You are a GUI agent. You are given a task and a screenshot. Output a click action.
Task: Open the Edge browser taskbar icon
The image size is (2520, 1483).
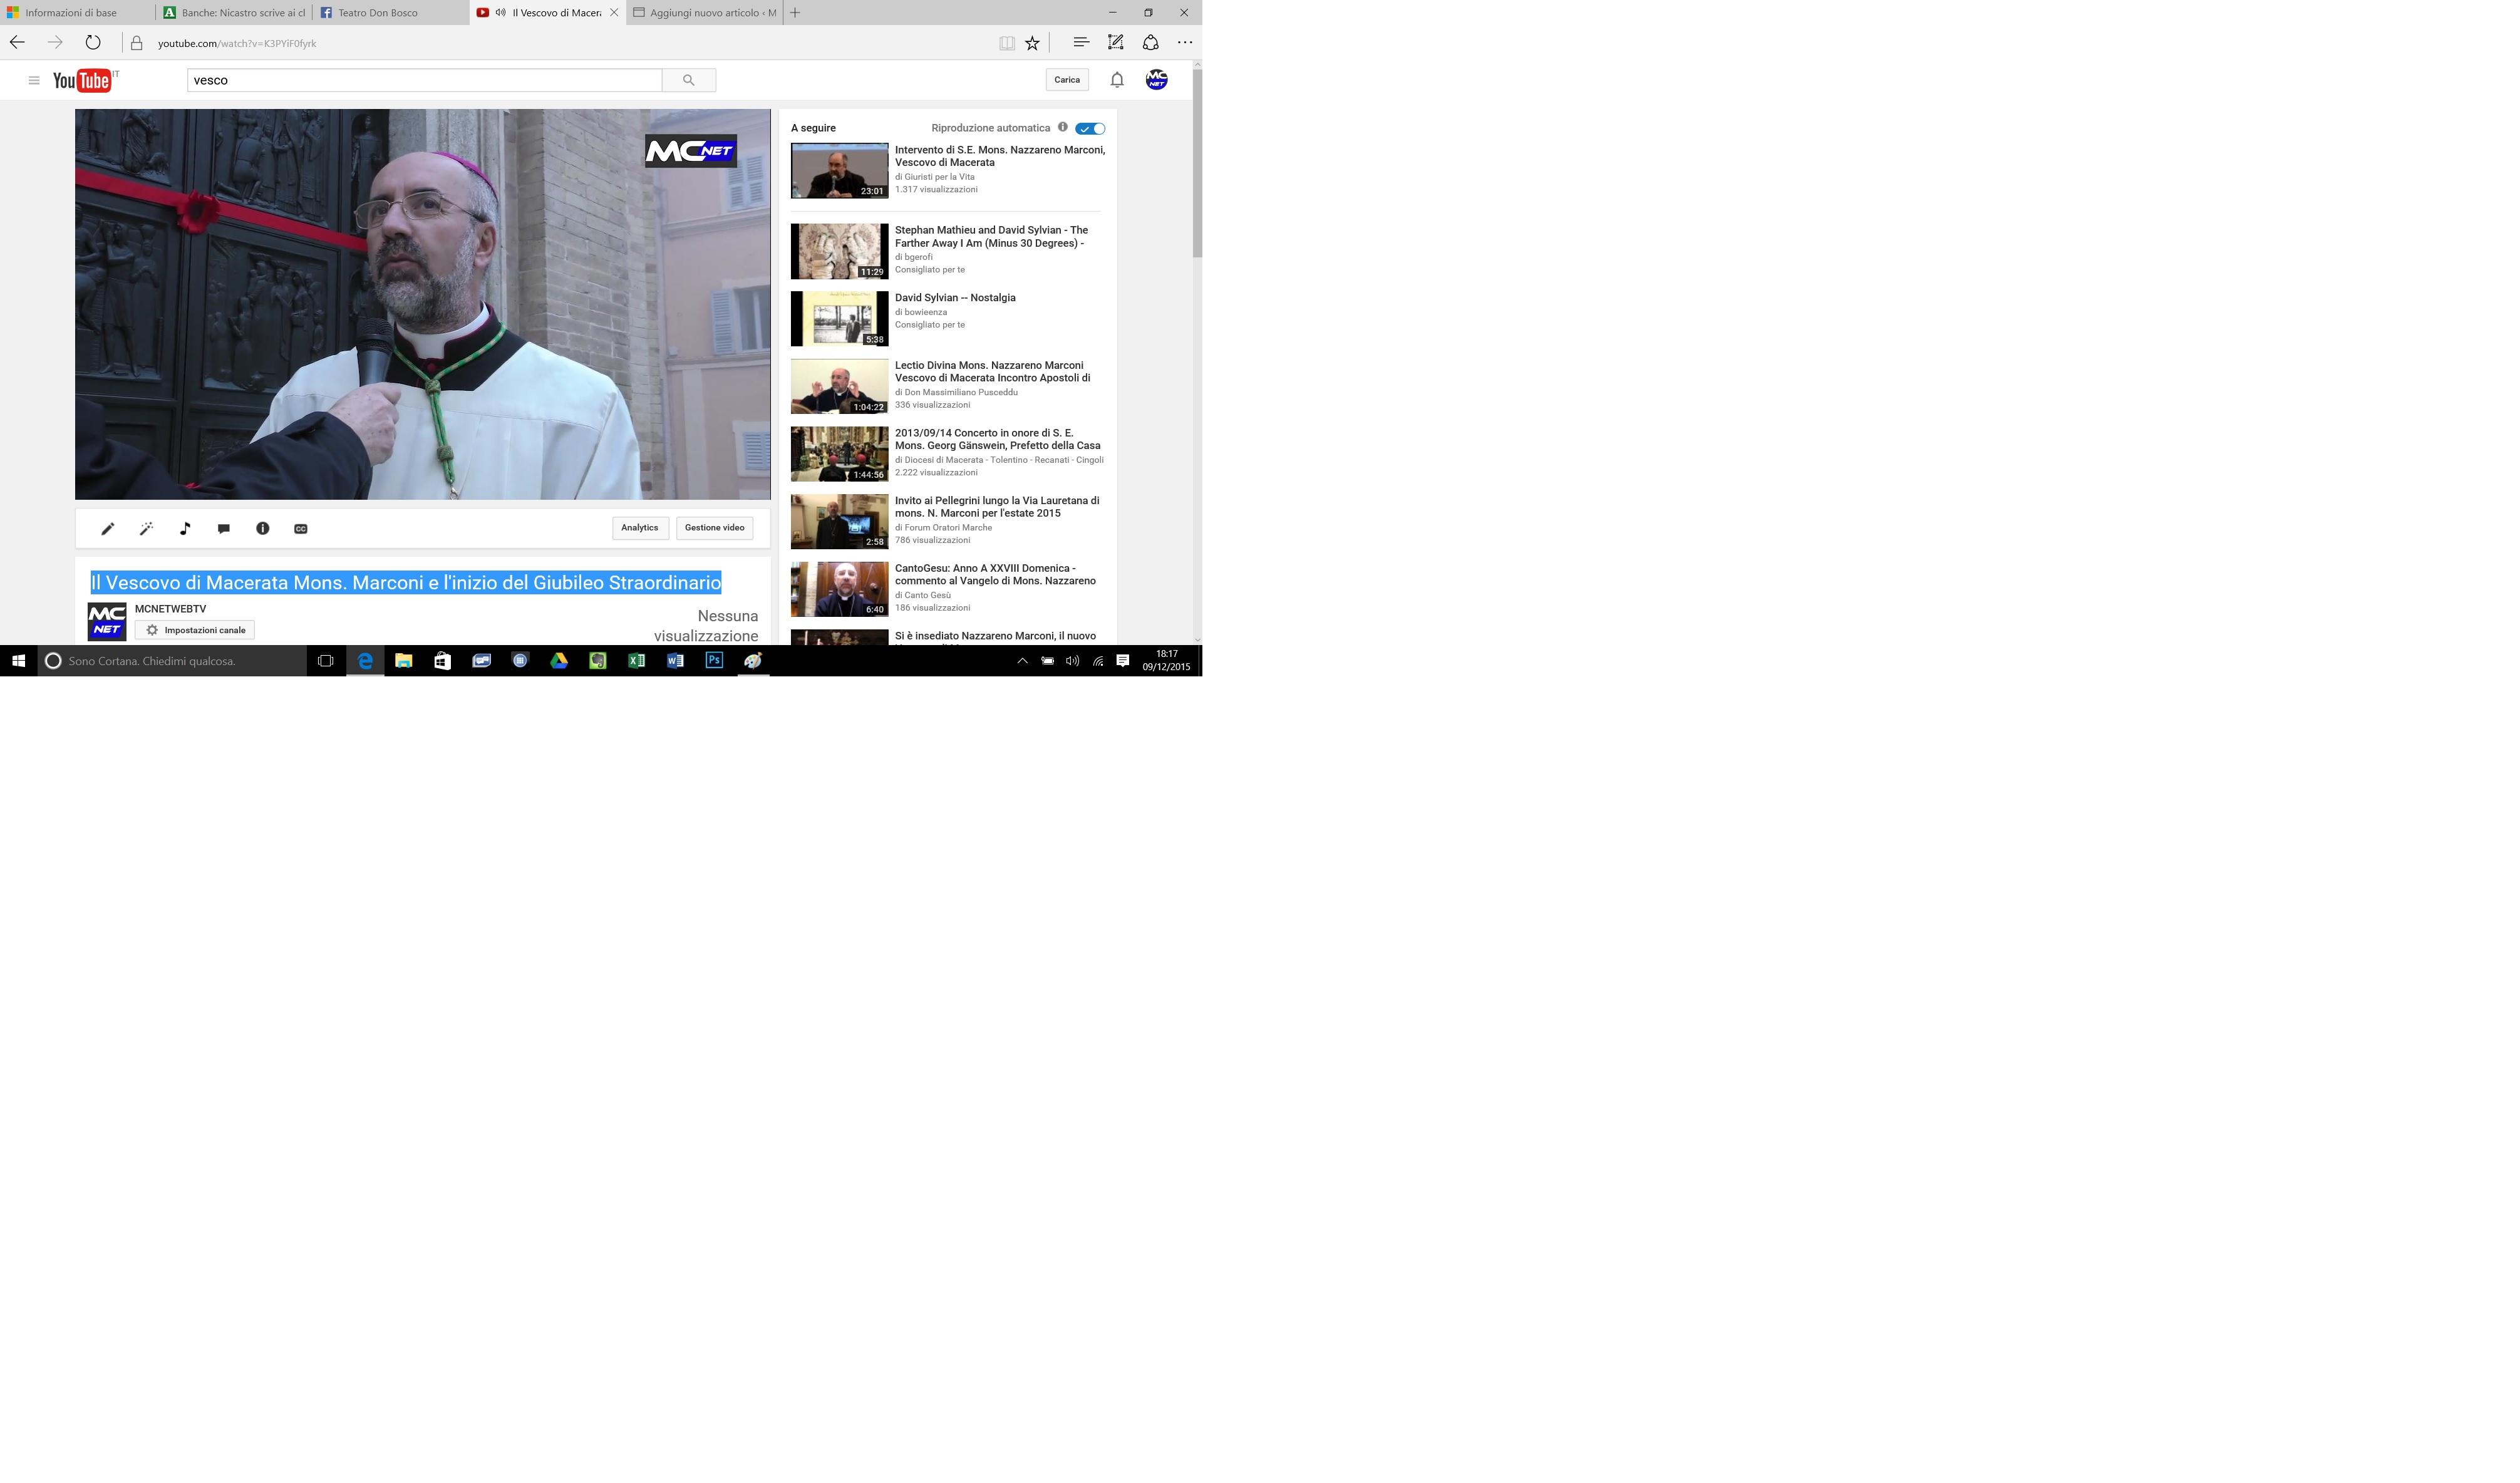[x=365, y=661]
